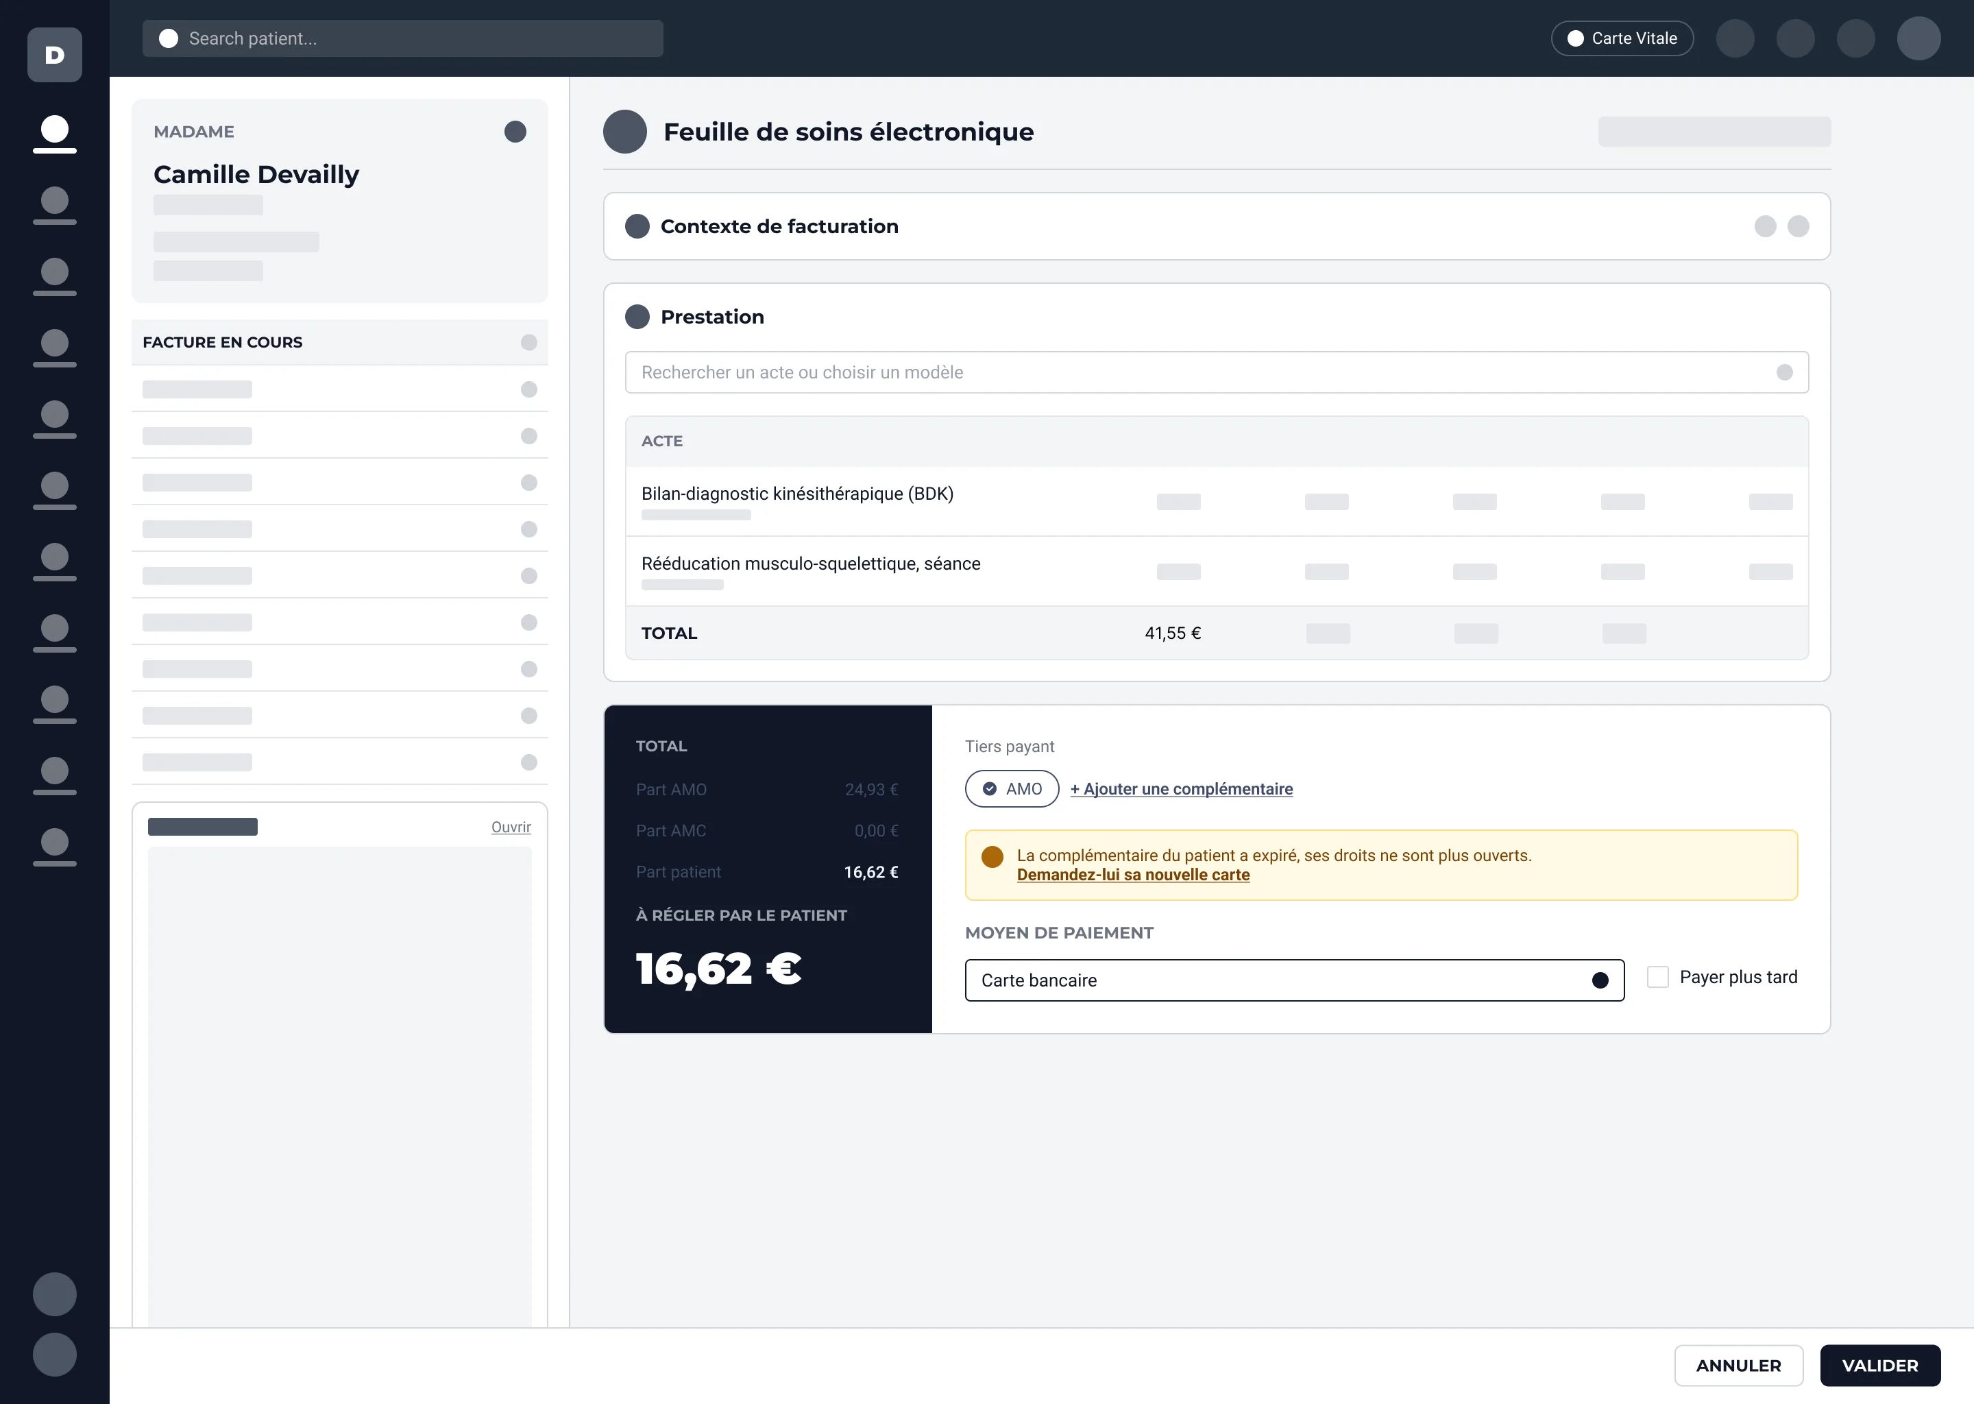The width and height of the screenshot is (1974, 1404).
Task: Collapse the Facture en cours section
Action: 529,342
